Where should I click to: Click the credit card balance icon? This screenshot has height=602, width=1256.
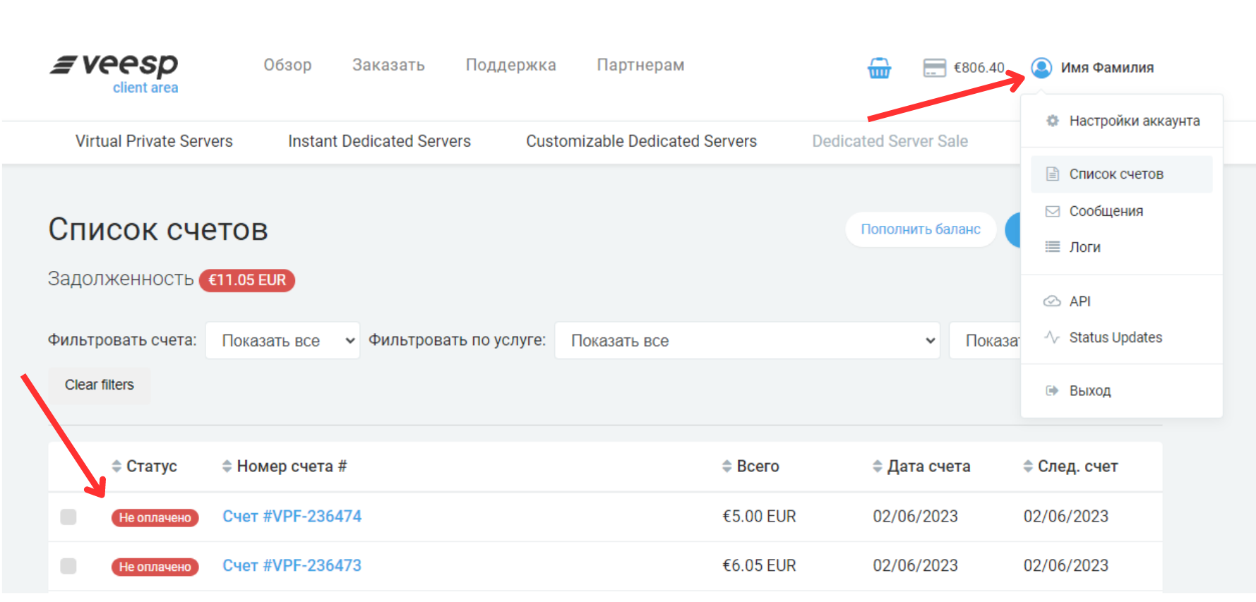934,68
